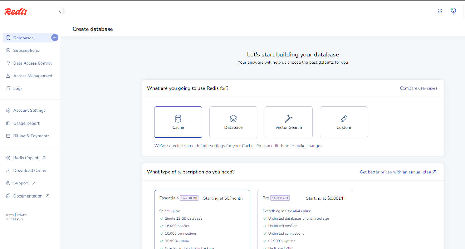Select the Custom use-case card
This screenshot has width=465, height=249.
[x=344, y=122]
